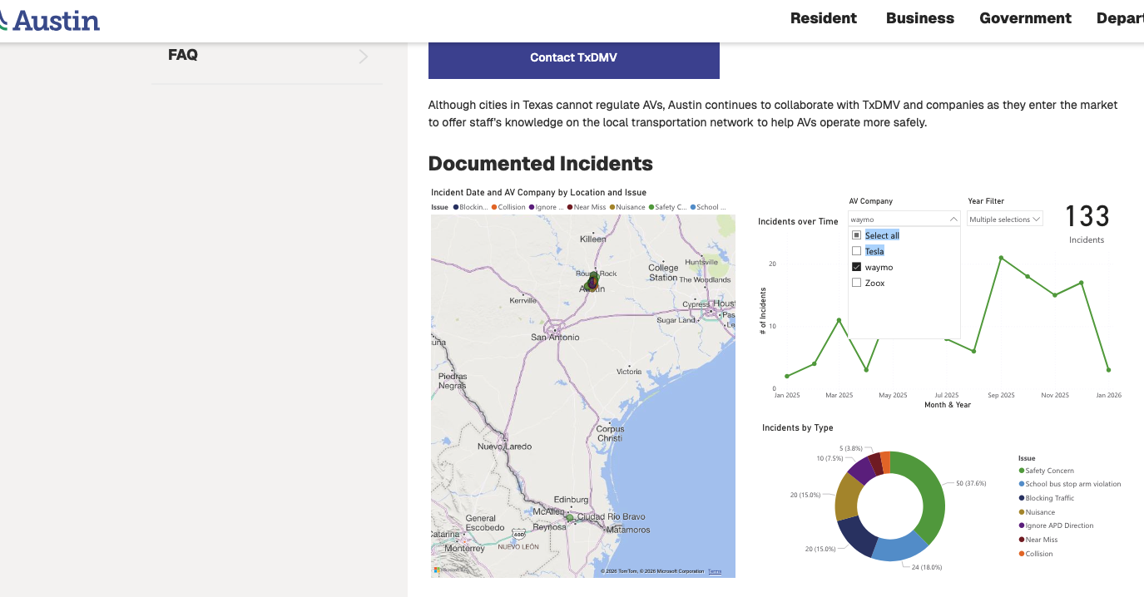Open the map Terms link

click(x=715, y=571)
